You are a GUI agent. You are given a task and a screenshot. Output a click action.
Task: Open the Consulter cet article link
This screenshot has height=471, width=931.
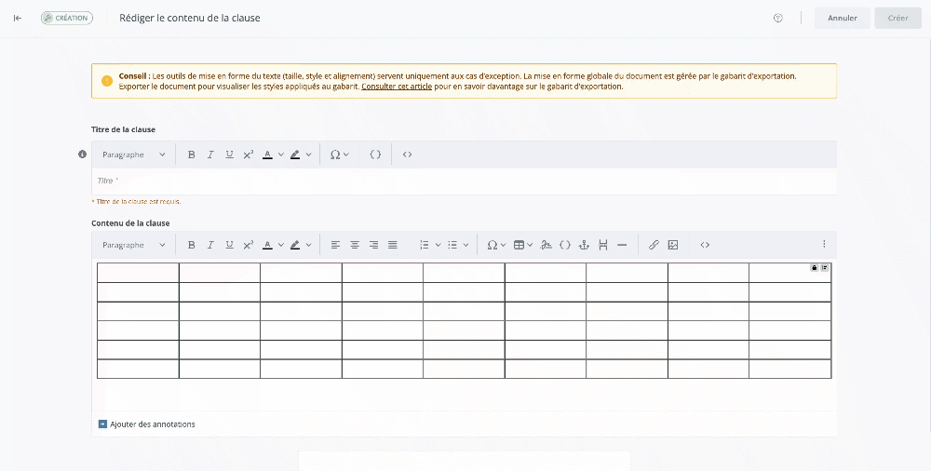point(397,87)
